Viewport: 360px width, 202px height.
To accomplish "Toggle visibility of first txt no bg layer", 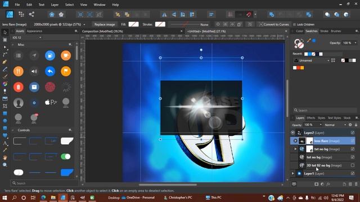I will [353, 149].
